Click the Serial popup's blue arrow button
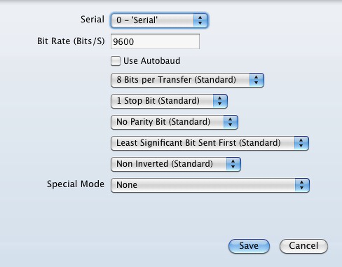 coord(200,20)
